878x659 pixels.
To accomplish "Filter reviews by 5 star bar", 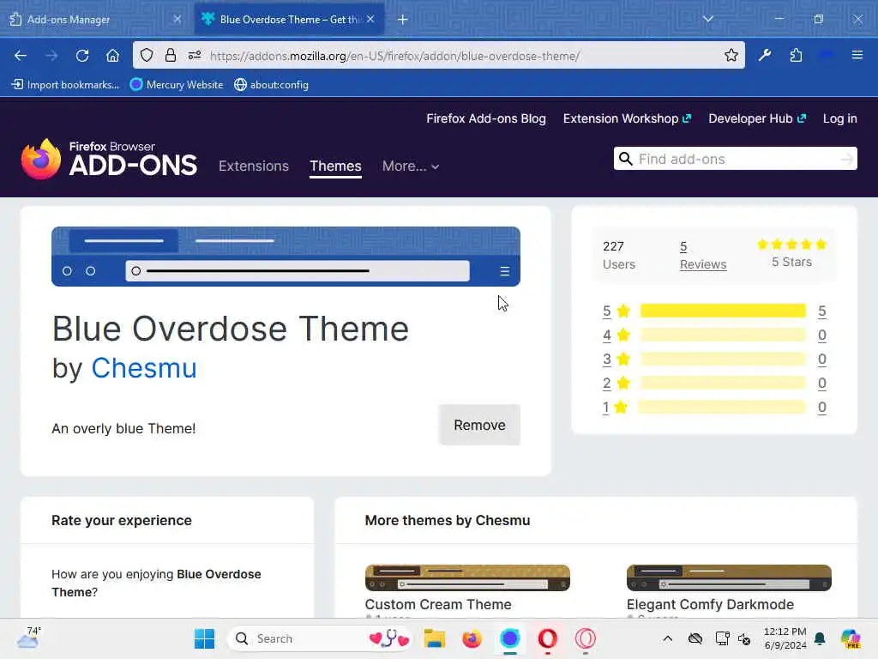I will pyautogui.click(x=723, y=311).
